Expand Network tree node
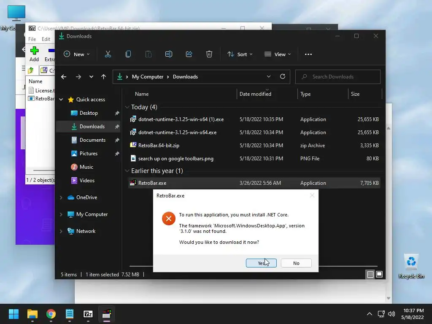The height and width of the screenshot is (324, 432). 61,231
